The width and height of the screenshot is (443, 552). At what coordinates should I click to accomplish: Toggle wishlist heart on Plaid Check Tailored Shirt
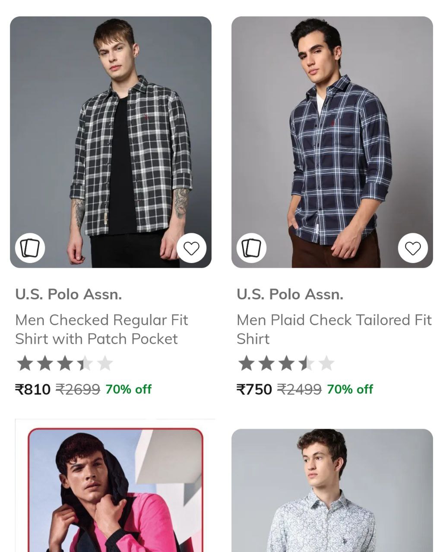pos(412,248)
